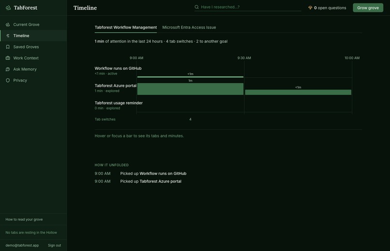Select the Workflow runs on GitHub row label
Image resolution: width=390 pixels, height=251 pixels.
point(118,68)
